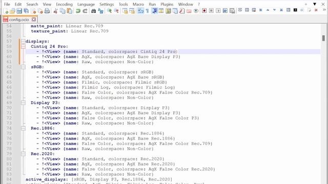The image size is (328, 184).
Task: Click the Paste clipboard icon
Action: (70, 11)
